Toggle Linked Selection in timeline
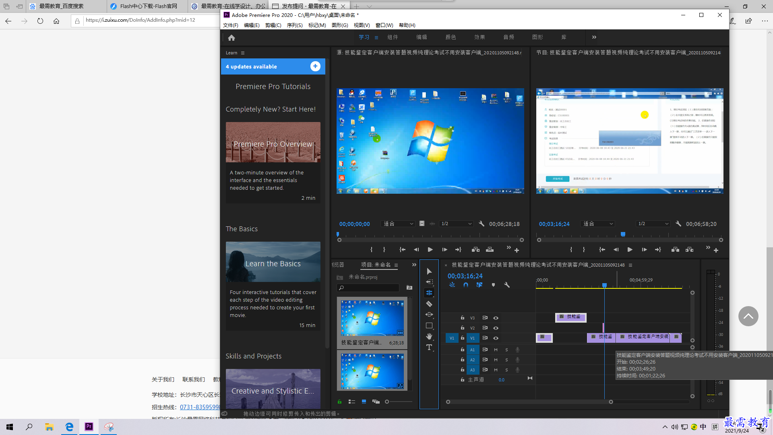Image resolution: width=773 pixels, height=435 pixels. coord(480,285)
